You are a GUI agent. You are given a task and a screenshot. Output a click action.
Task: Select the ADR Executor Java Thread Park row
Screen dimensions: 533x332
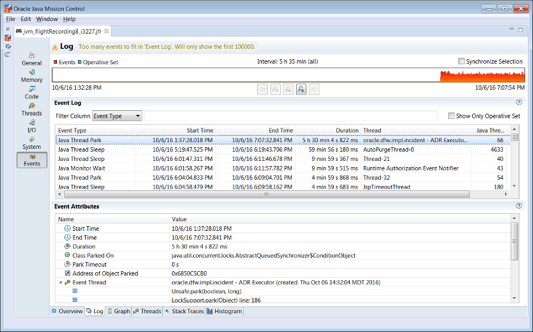pyautogui.click(x=283, y=140)
